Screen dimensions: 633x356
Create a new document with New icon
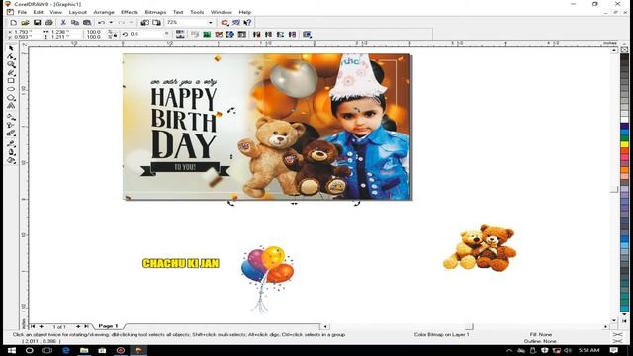tap(13, 22)
